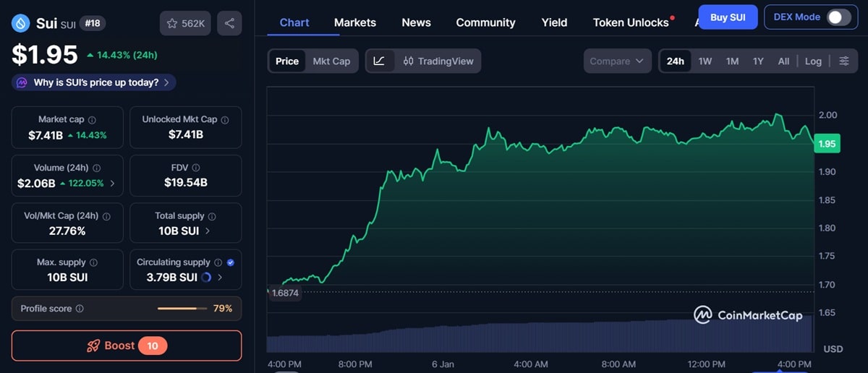Viewport: 868px width, 373px height.
Task: Click info icon beside Vol/Mkt Cap (24h)
Action: [106, 216]
